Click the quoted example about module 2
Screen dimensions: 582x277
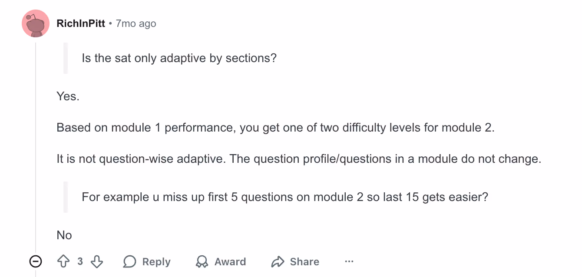point(285,197)
